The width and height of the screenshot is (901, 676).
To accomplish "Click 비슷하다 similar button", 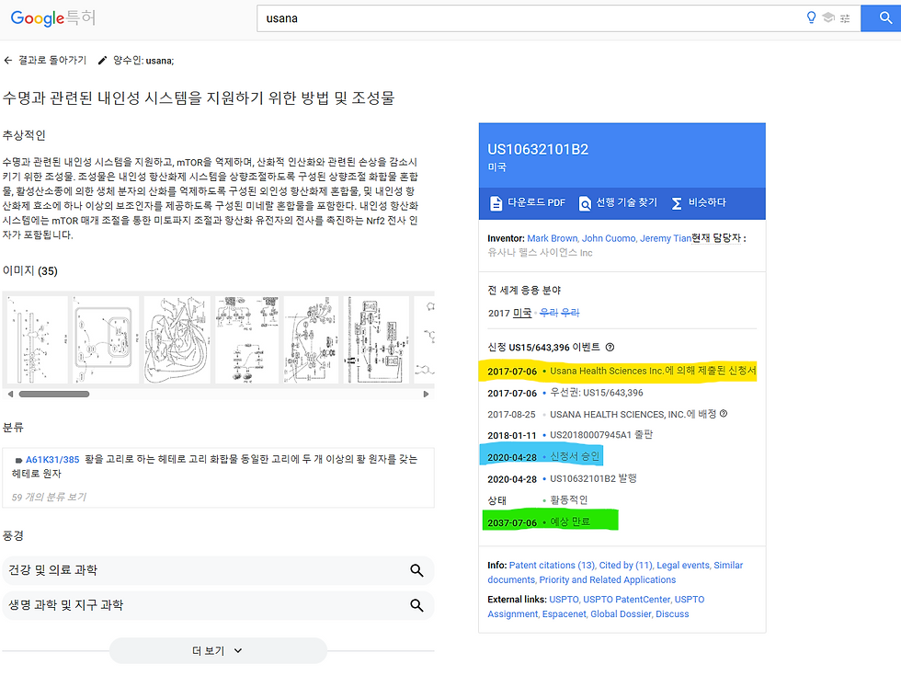I will click(699, 203).
